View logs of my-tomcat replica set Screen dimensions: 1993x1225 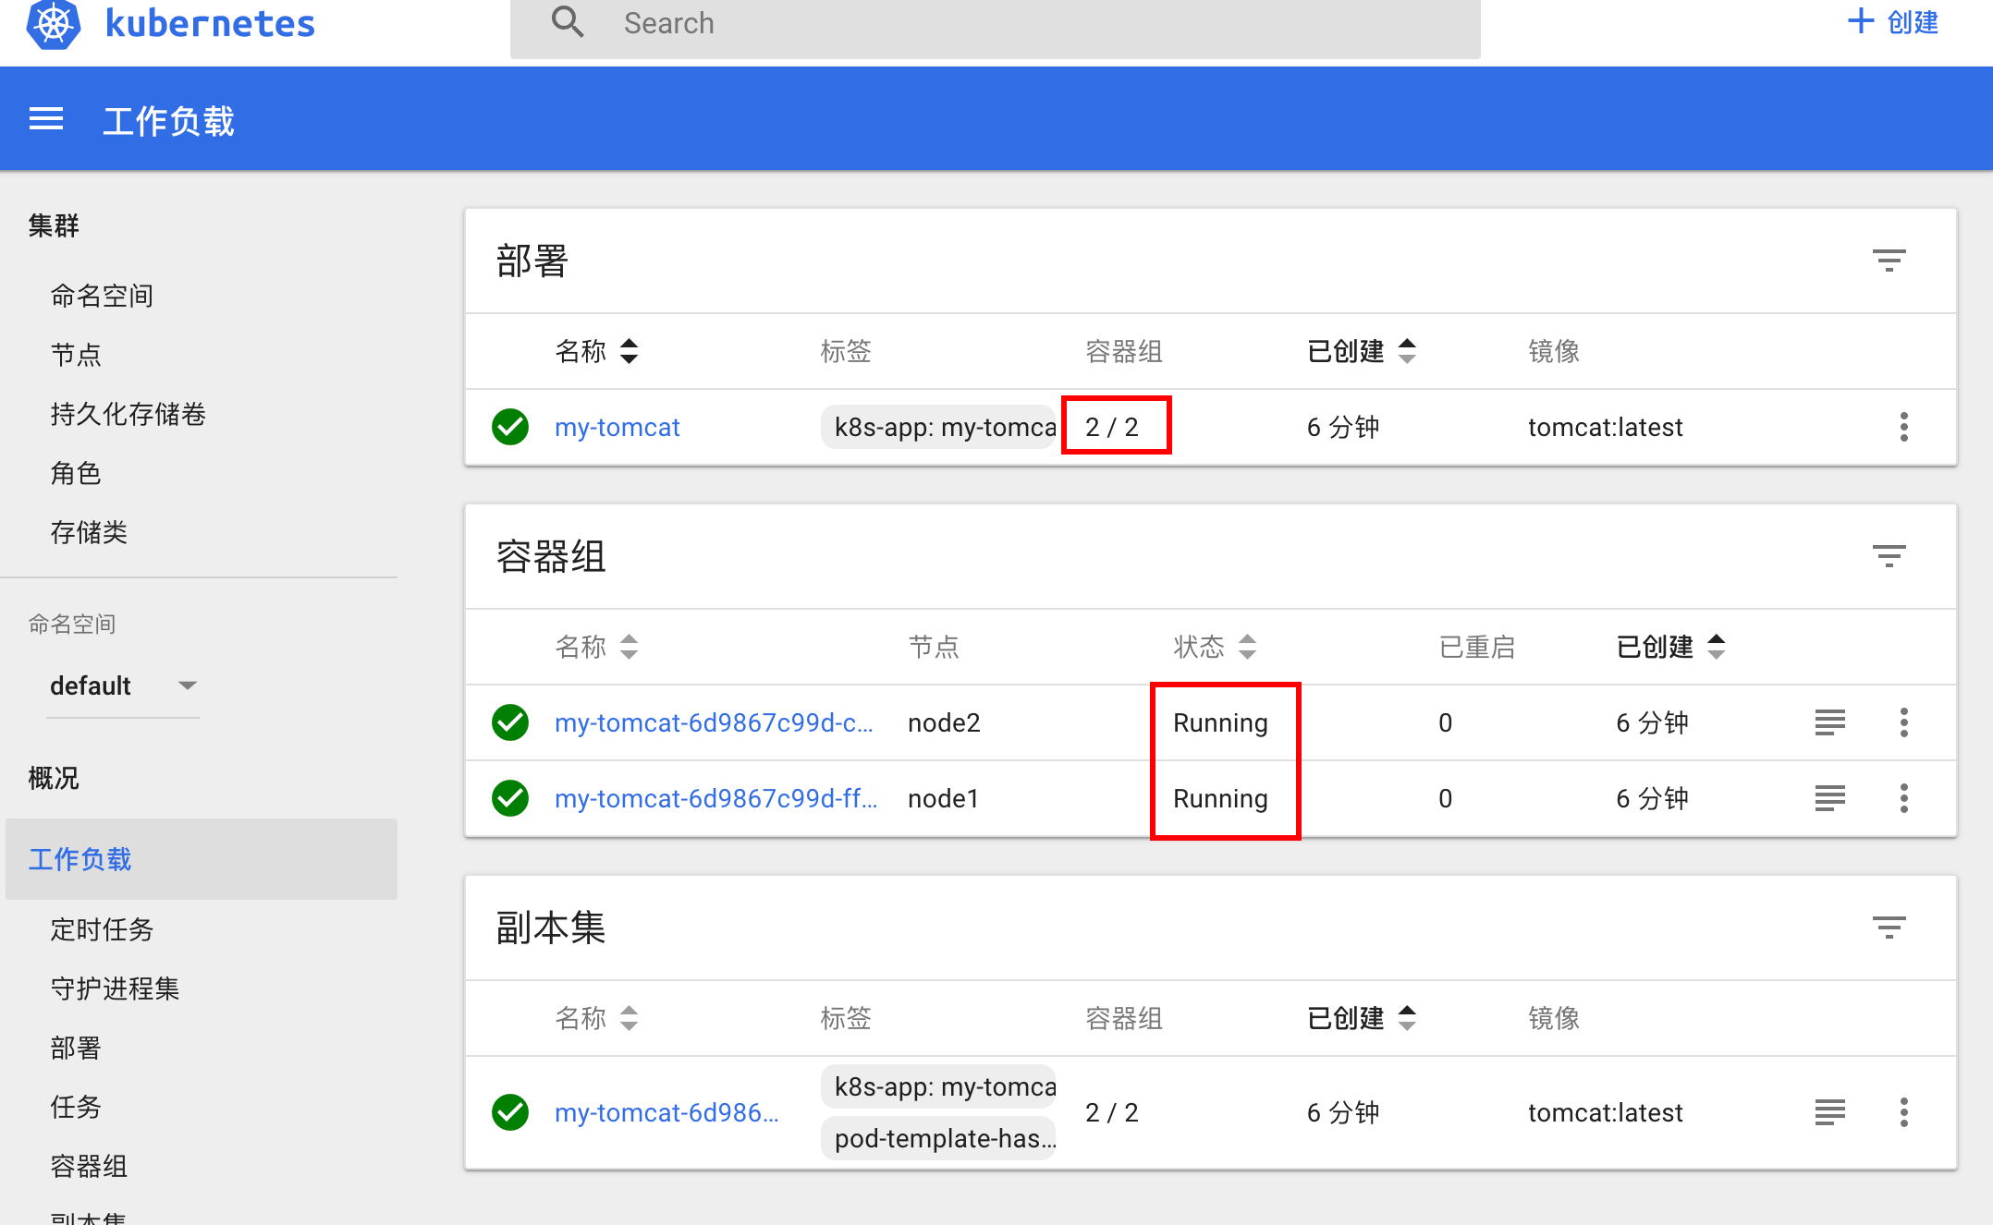click(1829, 1112)
